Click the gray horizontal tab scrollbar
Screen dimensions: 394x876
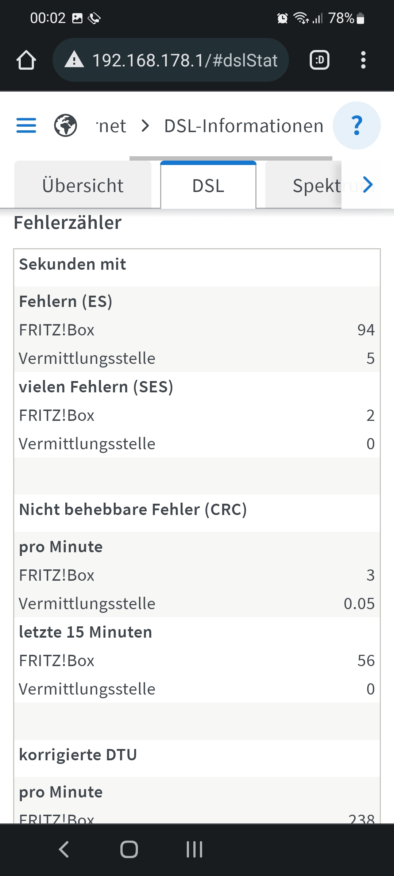231,158
